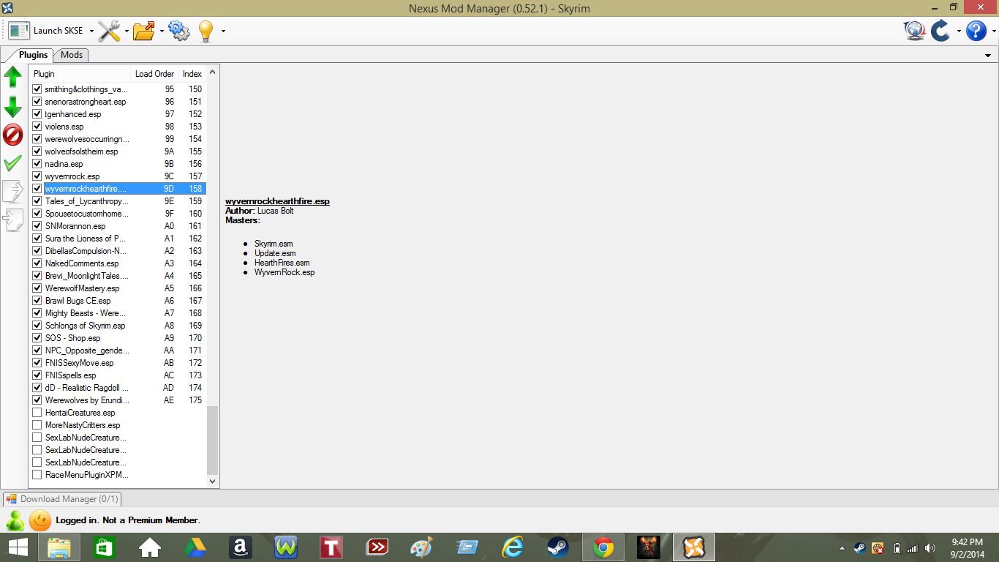999x562 pixels.
Task: Uncheck the FNISspells.esp checkbox
Action: tap(37, 375)
